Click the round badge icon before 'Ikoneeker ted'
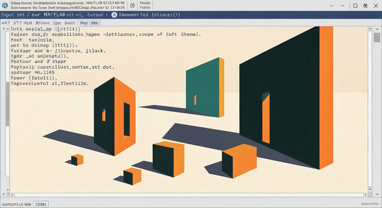 pos(114,15)
